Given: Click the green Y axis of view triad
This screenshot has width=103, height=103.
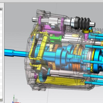Looking at the screenshot, I should 14,97.
